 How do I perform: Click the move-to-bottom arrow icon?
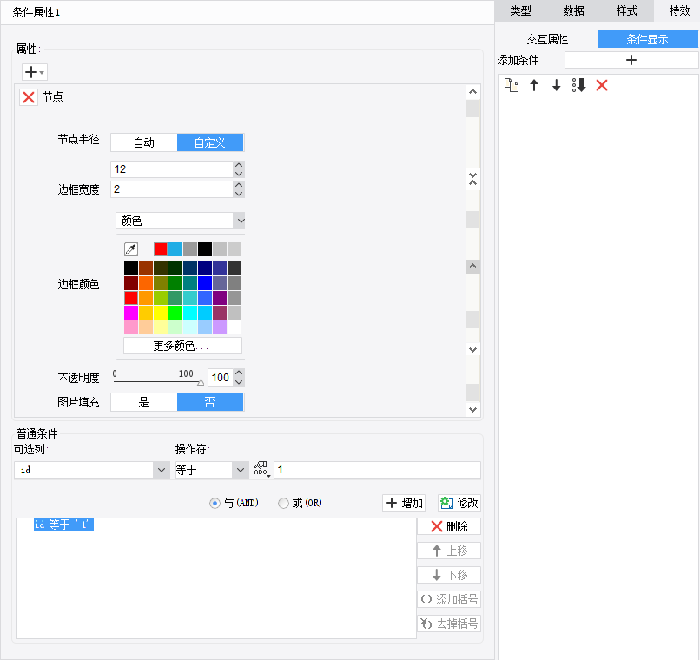pos(579,85)
